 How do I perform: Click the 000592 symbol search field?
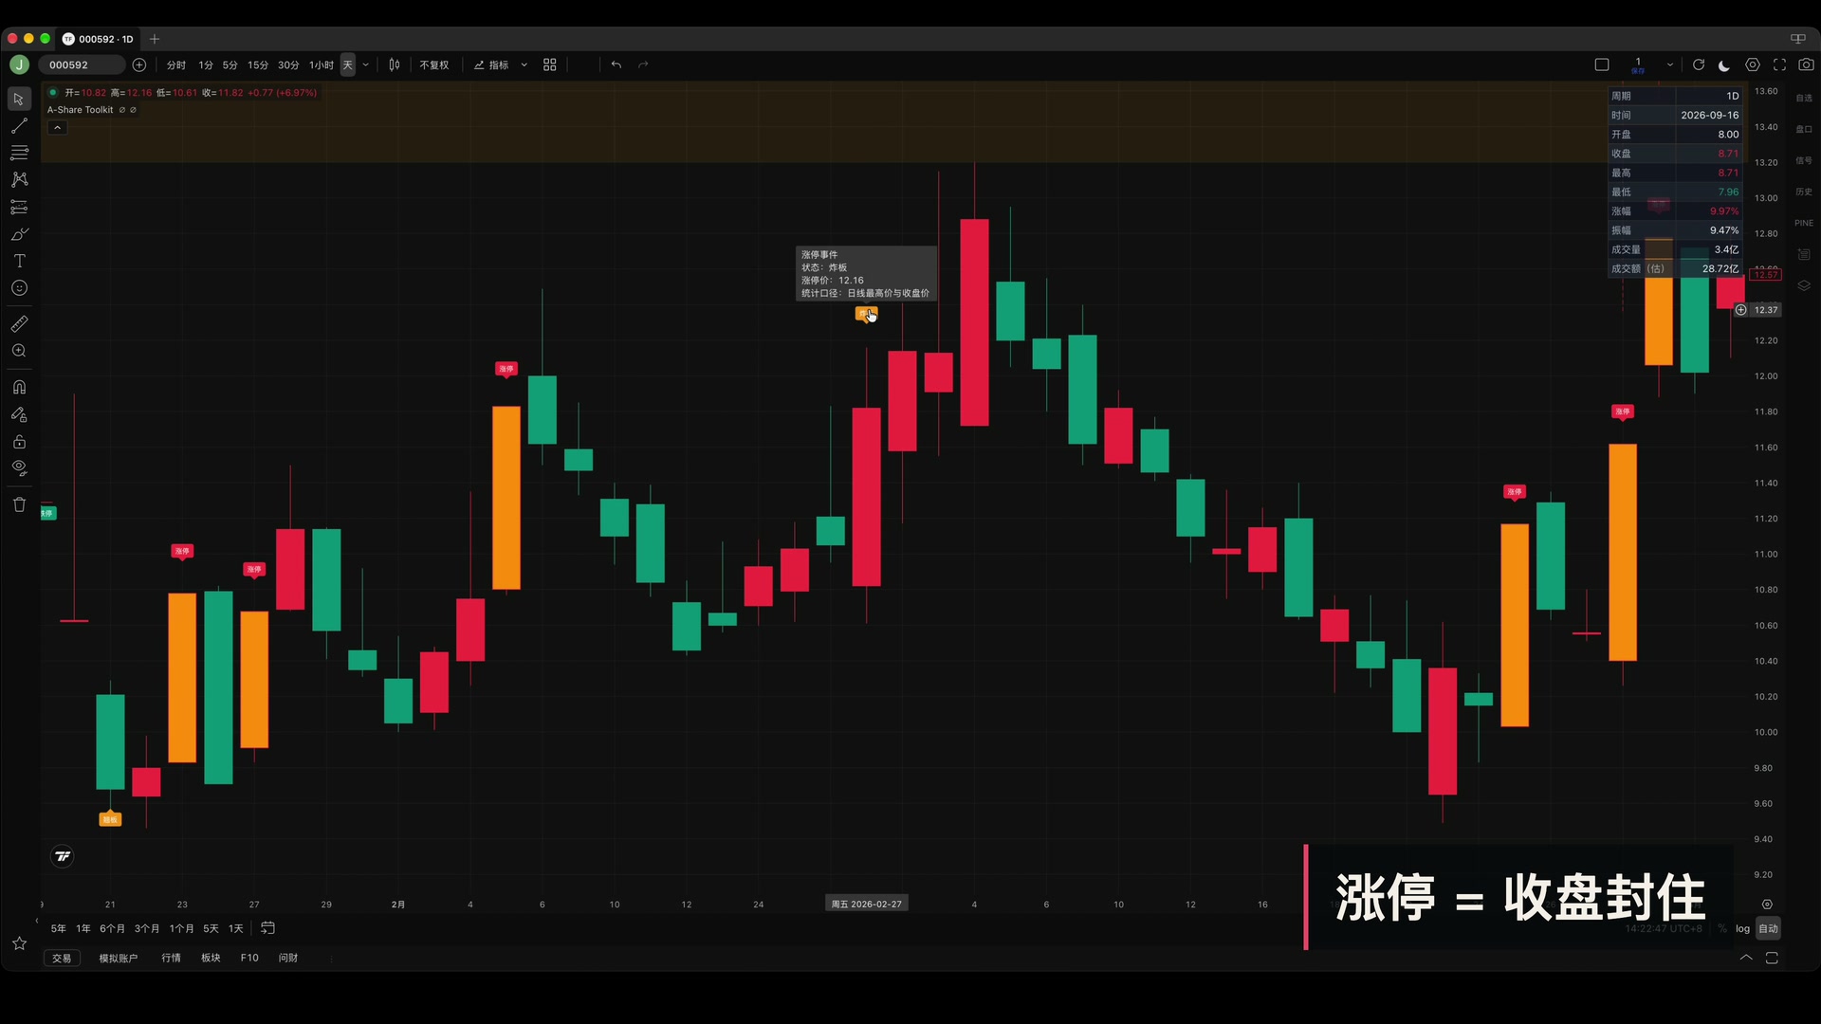point(82,64)
